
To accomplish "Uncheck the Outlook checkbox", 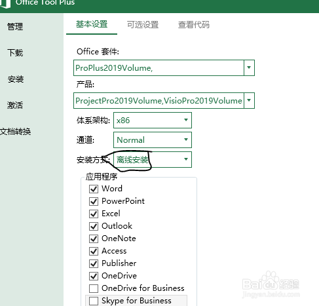I will [94, 226].
